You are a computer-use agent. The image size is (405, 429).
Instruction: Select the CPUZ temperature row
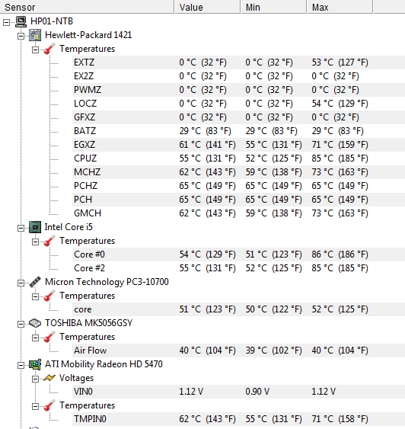[x=238, y=158]
